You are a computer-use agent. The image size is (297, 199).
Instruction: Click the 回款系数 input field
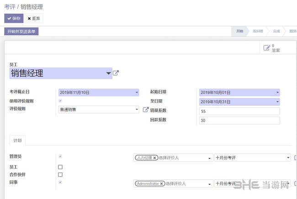pos(239,120)
